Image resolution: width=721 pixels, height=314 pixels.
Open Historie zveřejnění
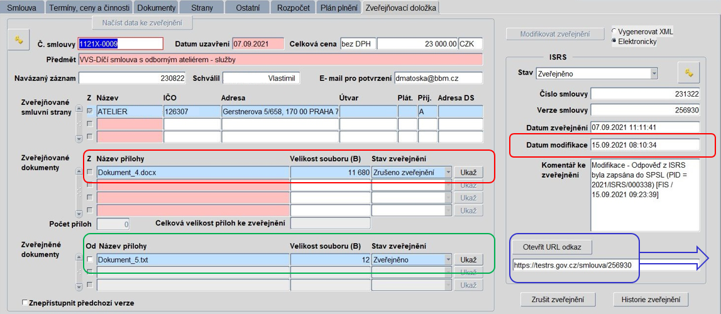[x=651, y=300]
